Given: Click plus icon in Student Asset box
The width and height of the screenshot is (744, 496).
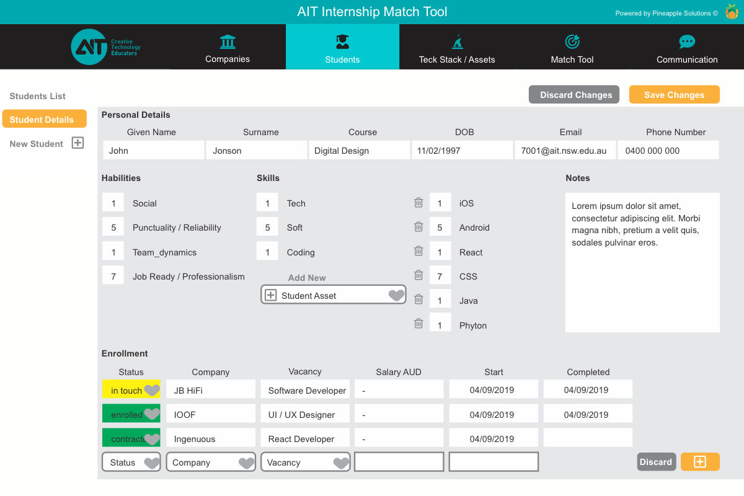Looking at the screenshot, I should pos(270,296).
